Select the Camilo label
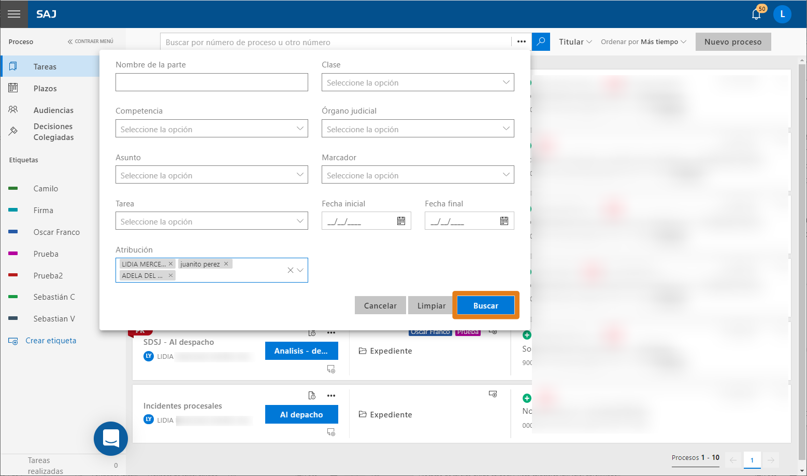Screen dimensions: 807x476 46,189
